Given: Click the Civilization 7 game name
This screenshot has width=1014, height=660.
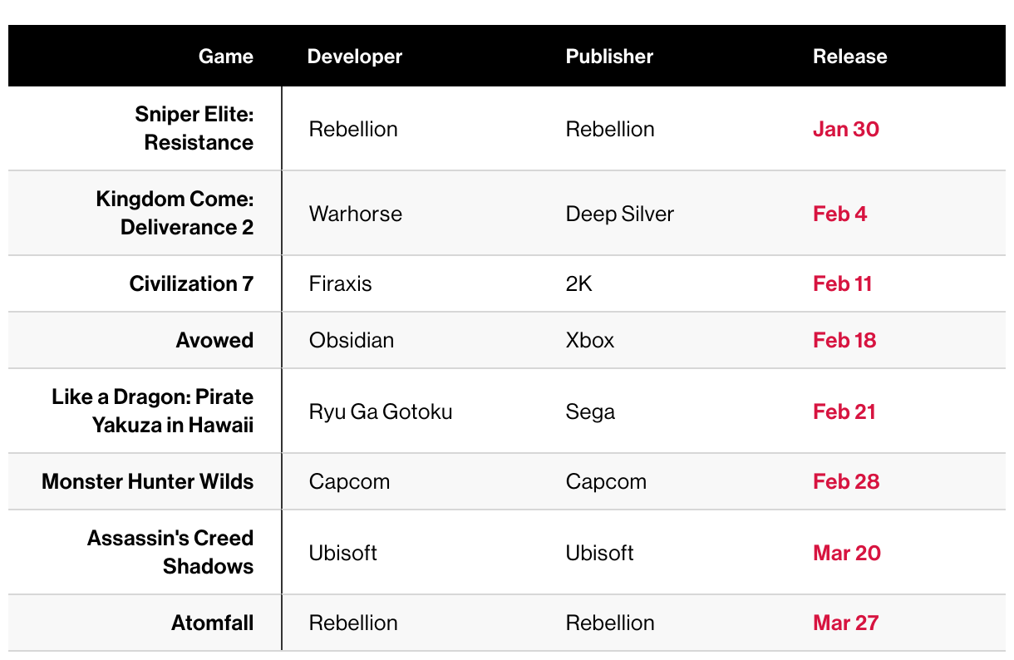Looking at the screenshot, I should (x=191, y=283).
